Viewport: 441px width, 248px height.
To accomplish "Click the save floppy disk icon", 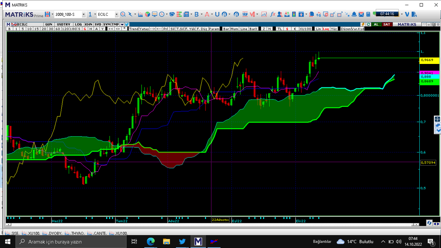I will [x=48, y=14].
